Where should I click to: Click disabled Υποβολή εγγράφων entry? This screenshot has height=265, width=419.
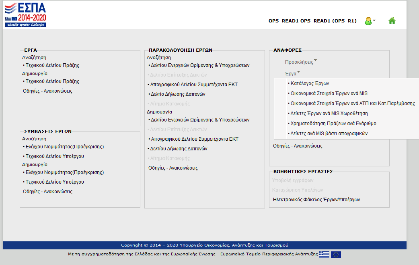293,180
